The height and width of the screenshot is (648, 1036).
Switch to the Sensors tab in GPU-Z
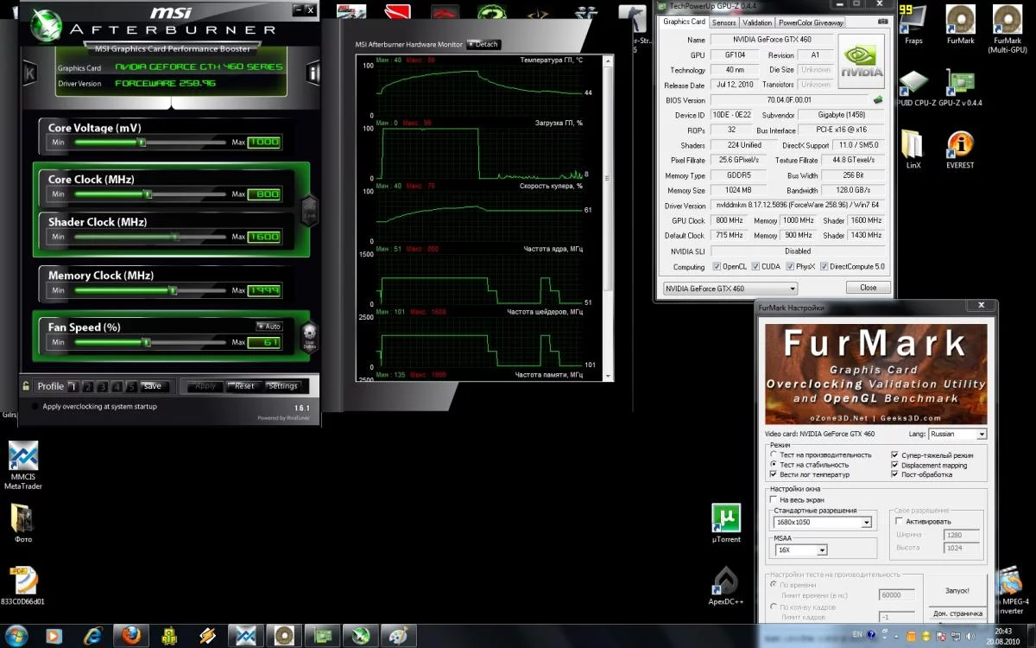tap(723, 22)
